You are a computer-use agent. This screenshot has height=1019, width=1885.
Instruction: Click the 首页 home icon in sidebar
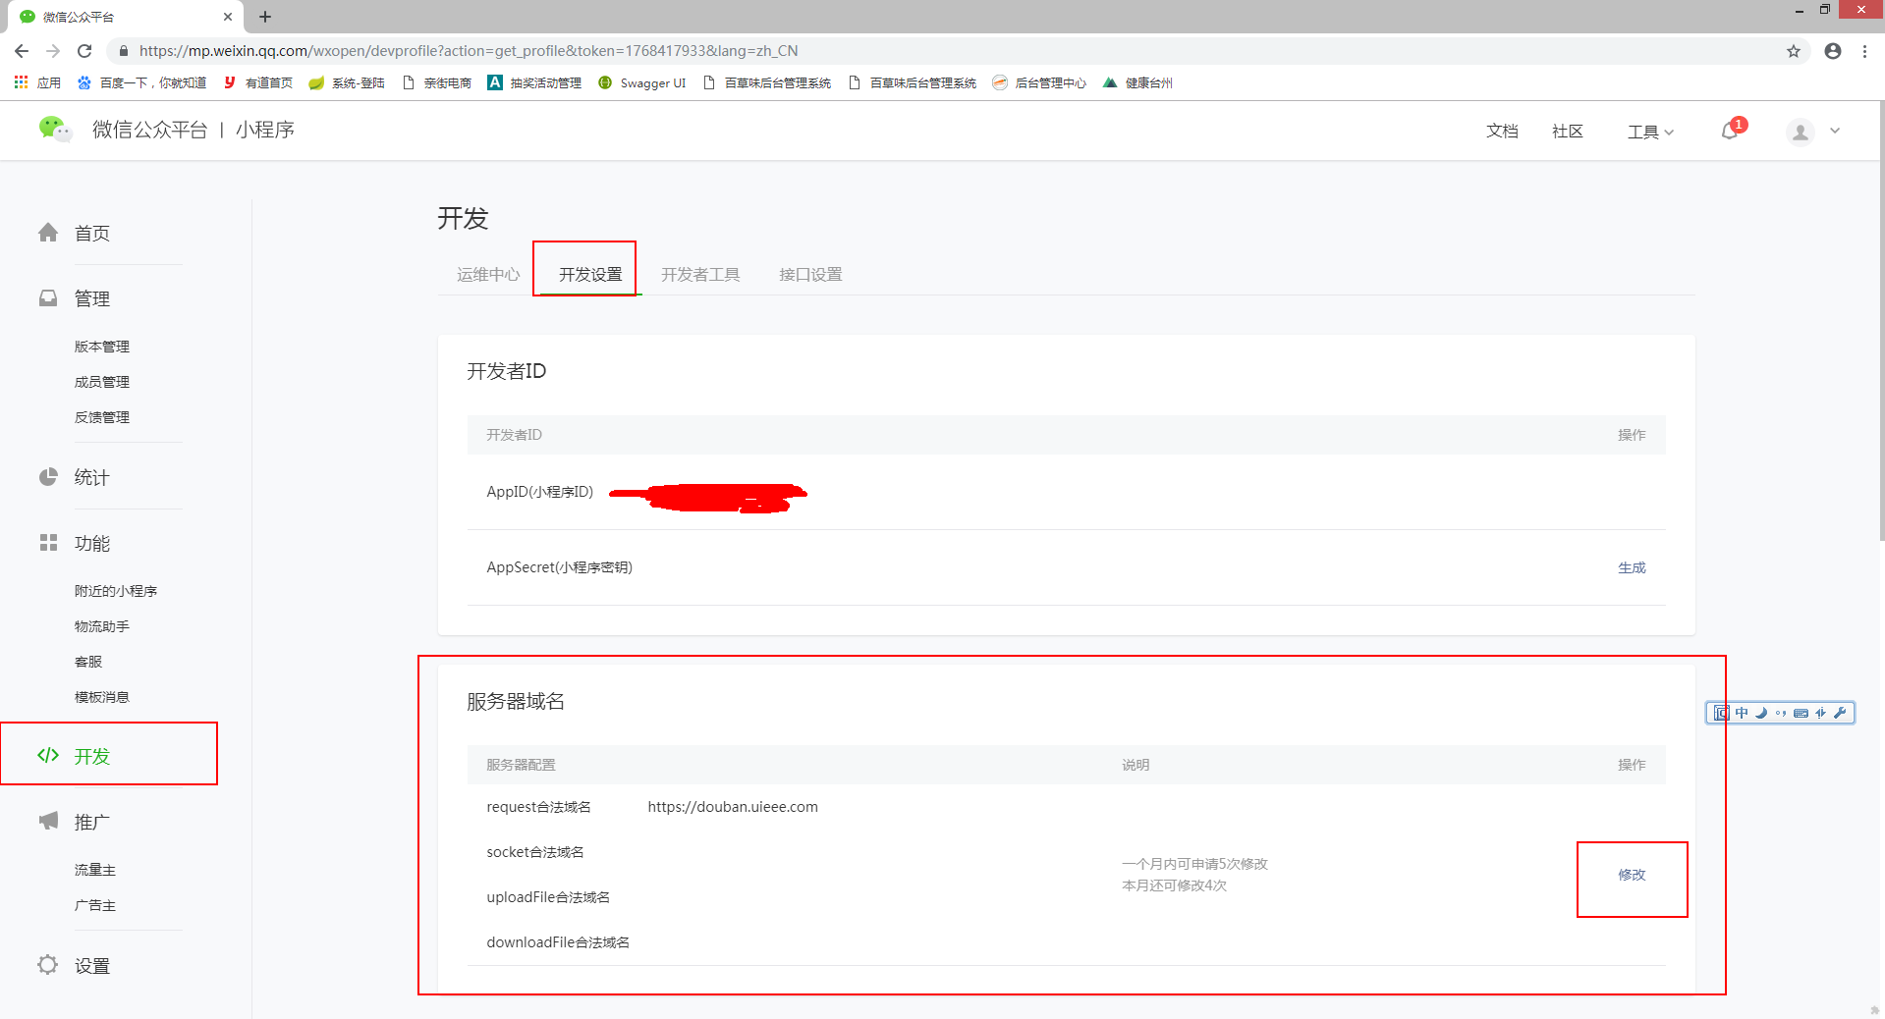click(x=48, y=233)
